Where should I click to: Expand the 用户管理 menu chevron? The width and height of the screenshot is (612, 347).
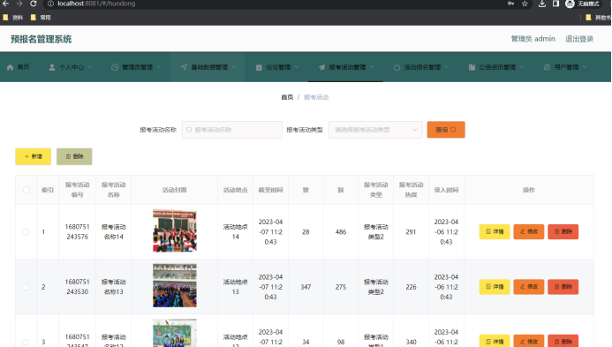585,67
